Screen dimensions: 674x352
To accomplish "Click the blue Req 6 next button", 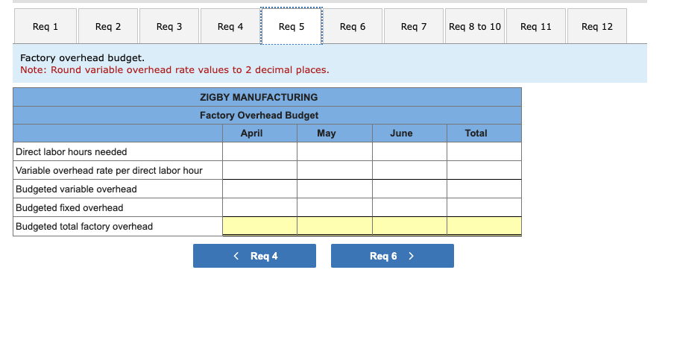I will coord(392,256).
